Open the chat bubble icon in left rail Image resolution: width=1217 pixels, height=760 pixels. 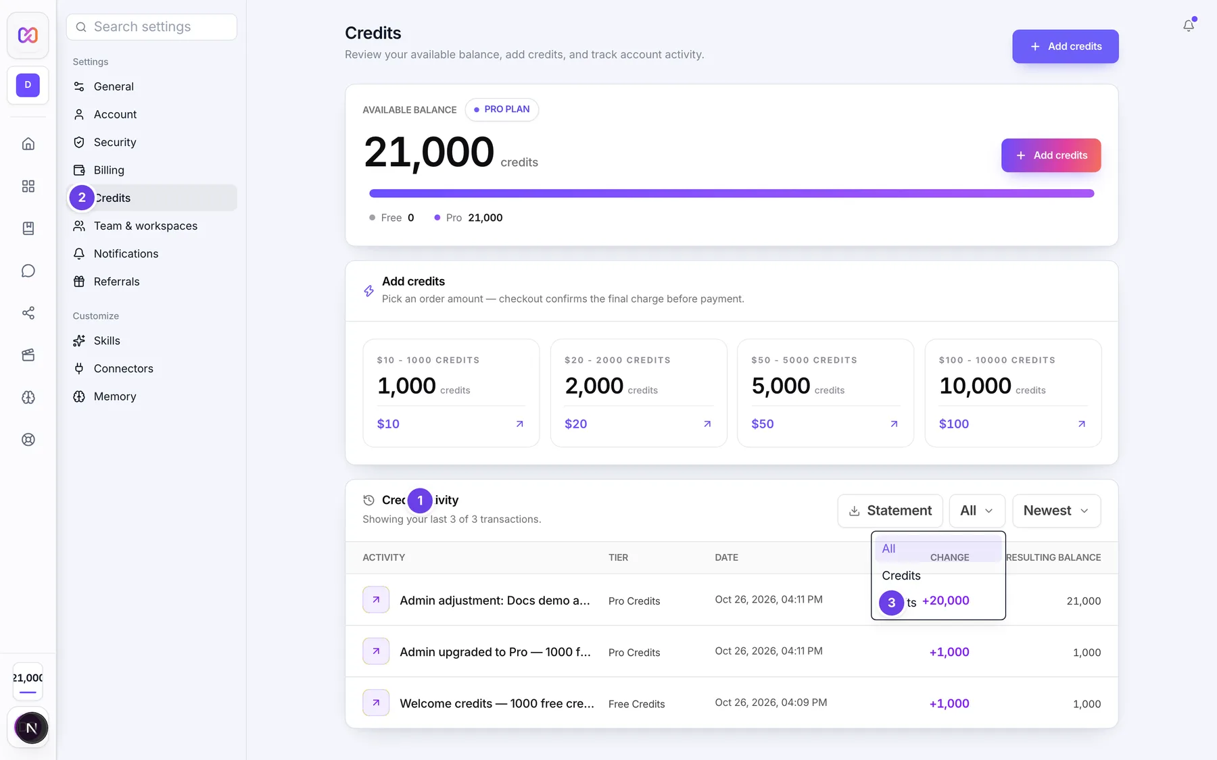[x=28, y=271]
